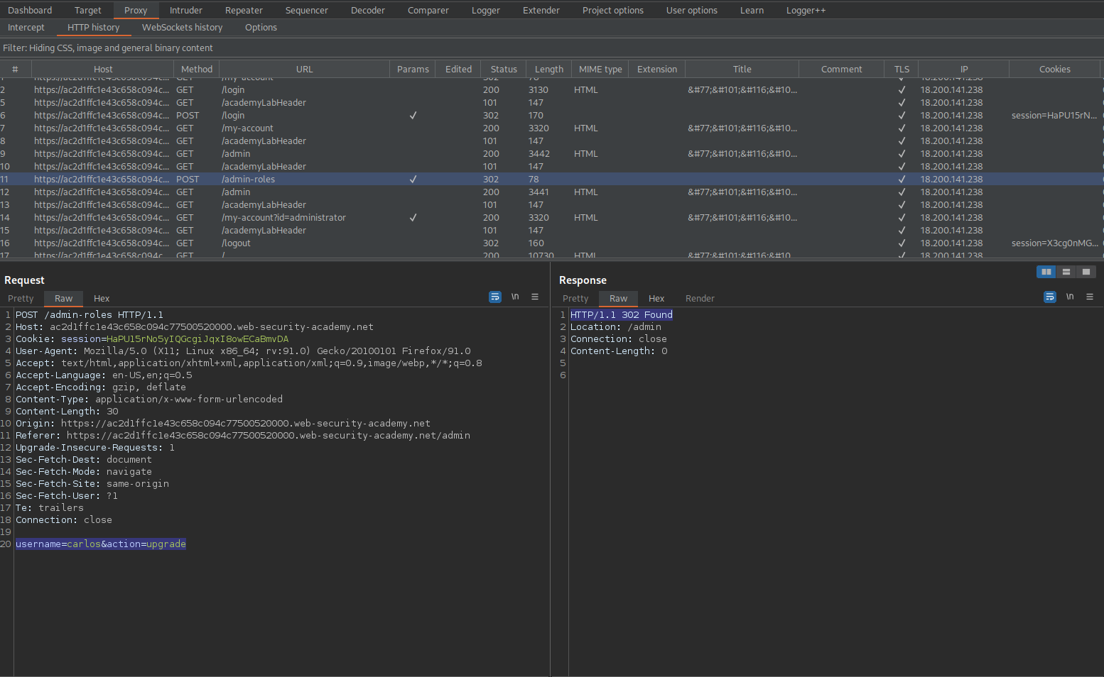Viewport: 1104px width, 677px height.
Task: Sort history by Cookies column
Action: [x=1055, y=69]
